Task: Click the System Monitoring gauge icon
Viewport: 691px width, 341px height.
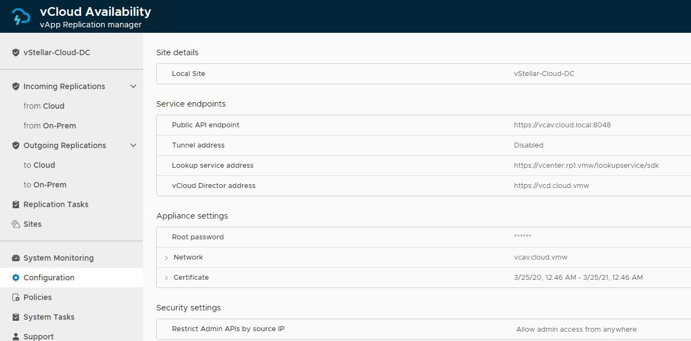Action: pos(16,258)
